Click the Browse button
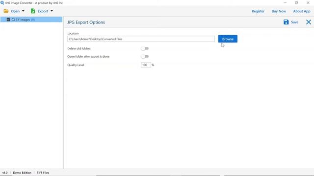This screenshot has height=176, width=314. [x=228, y=39]
